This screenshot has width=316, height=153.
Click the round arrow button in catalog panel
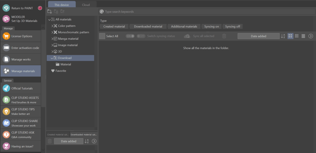(94, 141)
